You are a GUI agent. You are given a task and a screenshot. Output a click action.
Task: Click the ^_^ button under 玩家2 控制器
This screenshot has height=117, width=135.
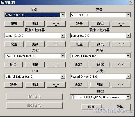121,44
